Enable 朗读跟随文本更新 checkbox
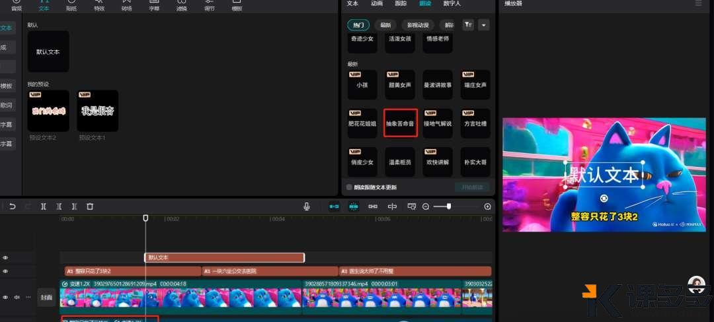714x322 pixels. click(349, 187)
